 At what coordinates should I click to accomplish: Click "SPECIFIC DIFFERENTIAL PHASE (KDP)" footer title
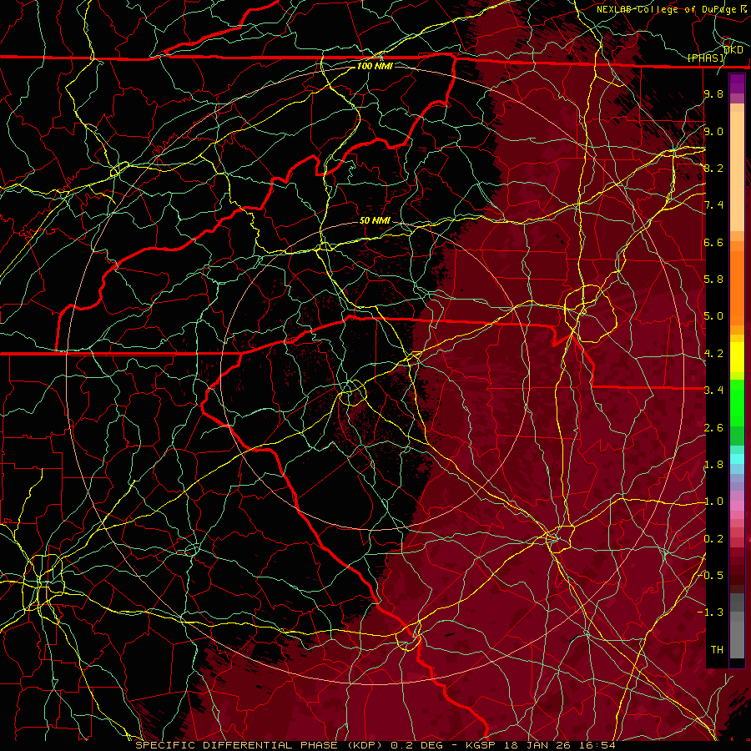(x=260, y=745)
